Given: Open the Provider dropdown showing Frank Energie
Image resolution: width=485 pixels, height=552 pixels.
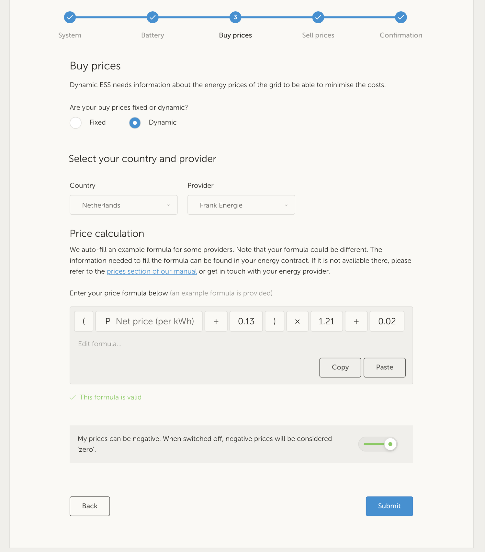Looking at the screenshot, I should [x=241, y=205].
